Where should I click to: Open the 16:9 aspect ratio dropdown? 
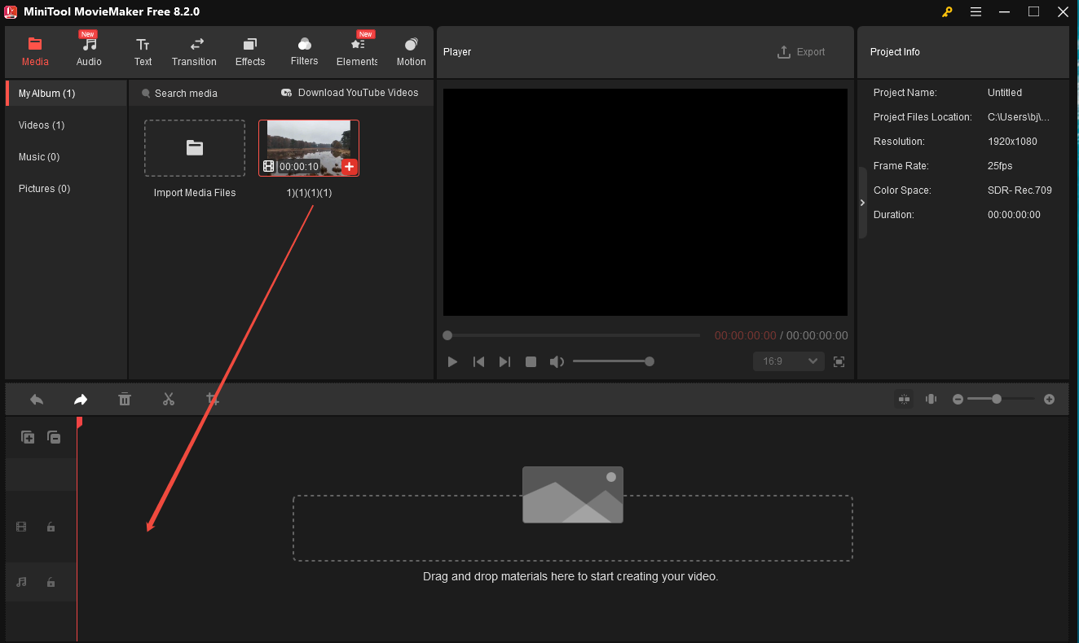[x=789, y=361]
